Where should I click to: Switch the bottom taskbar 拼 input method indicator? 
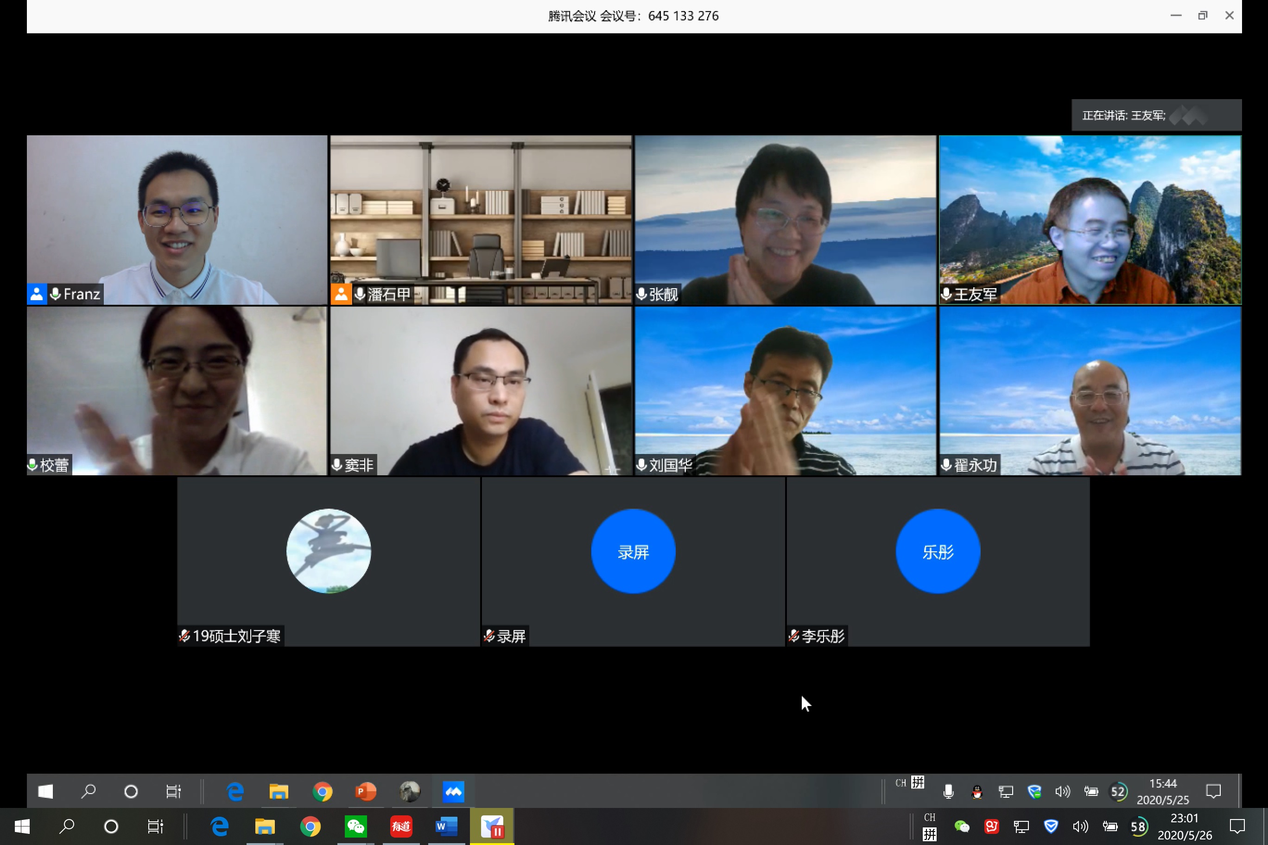click(x=929, y=834)
